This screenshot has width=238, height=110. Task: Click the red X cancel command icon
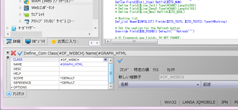(x=13, y=53)
